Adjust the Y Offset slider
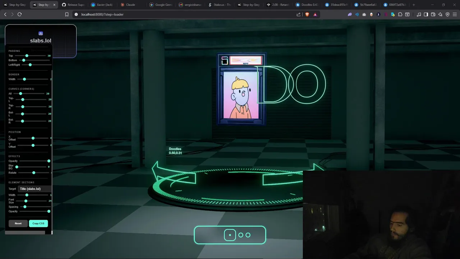Screen dimensions: 460x259 [x=33, y=145]
